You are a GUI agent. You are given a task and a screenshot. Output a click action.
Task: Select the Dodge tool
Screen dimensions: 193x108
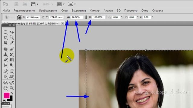coord(11,65)
